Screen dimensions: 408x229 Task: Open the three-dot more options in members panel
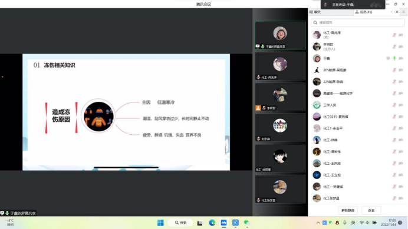tap(393, 12)
